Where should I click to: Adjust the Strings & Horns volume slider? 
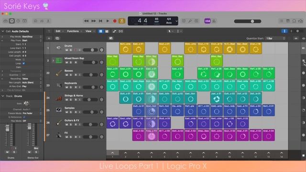click(x=90, y=100)
